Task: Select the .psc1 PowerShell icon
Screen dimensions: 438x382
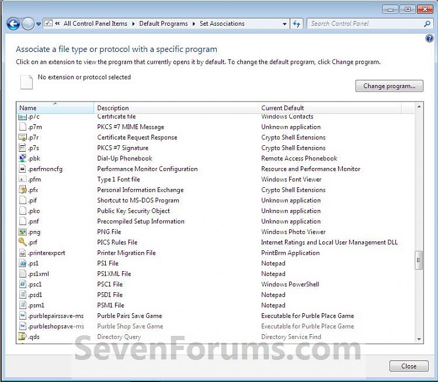Action: coord(23,284)
